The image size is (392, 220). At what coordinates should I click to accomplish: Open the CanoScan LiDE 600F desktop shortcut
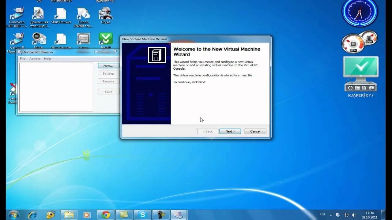[17, 17]
